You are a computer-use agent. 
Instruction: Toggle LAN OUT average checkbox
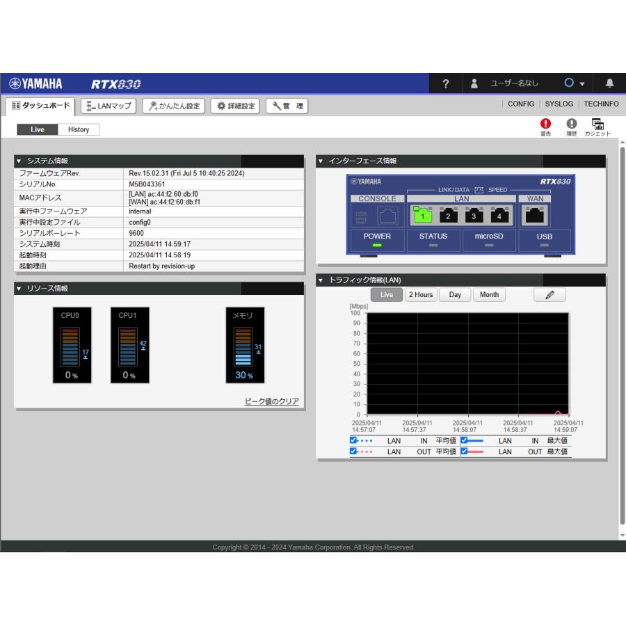click(x=353, y=451)
